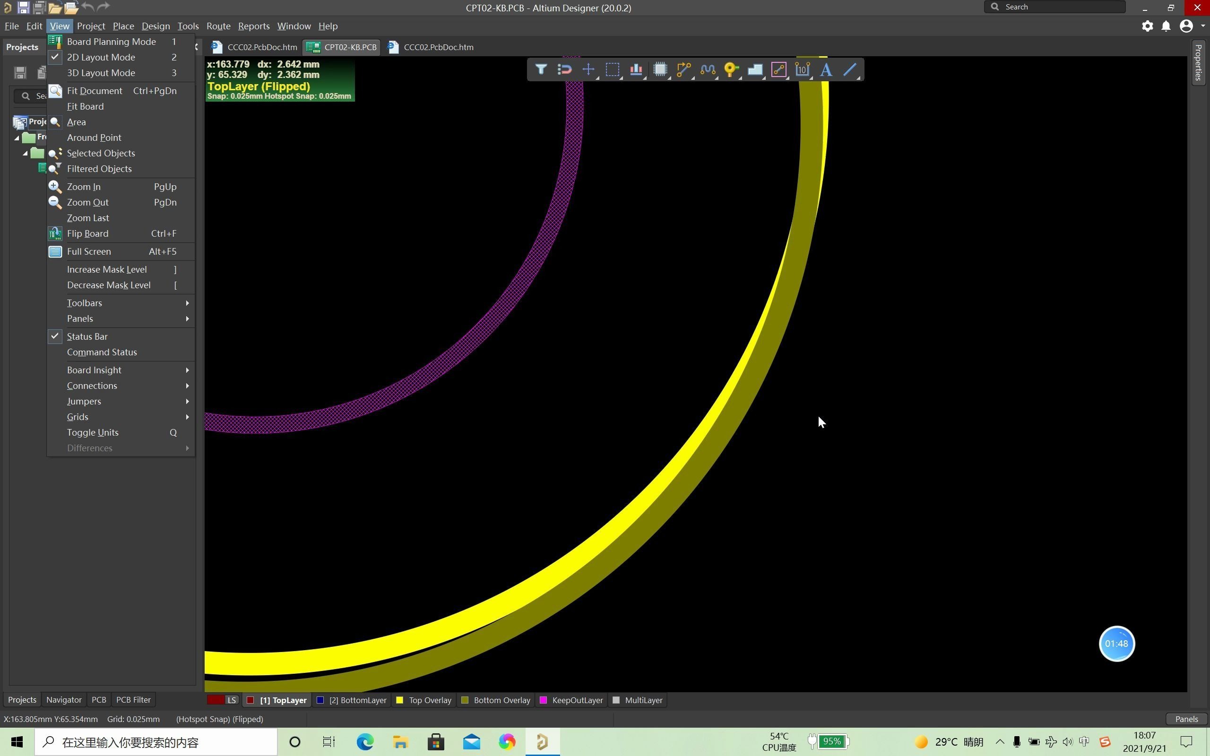Screen dimensions: 1210x756
Task: Select the align objects icon
Action: (x=636, y=69)
